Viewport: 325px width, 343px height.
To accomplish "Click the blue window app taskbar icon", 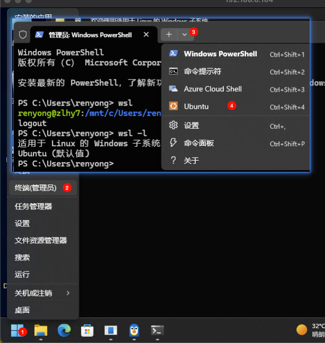I will 111,330.
